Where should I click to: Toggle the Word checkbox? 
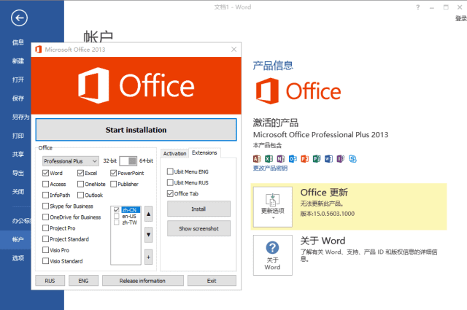(x=45, y=173)
